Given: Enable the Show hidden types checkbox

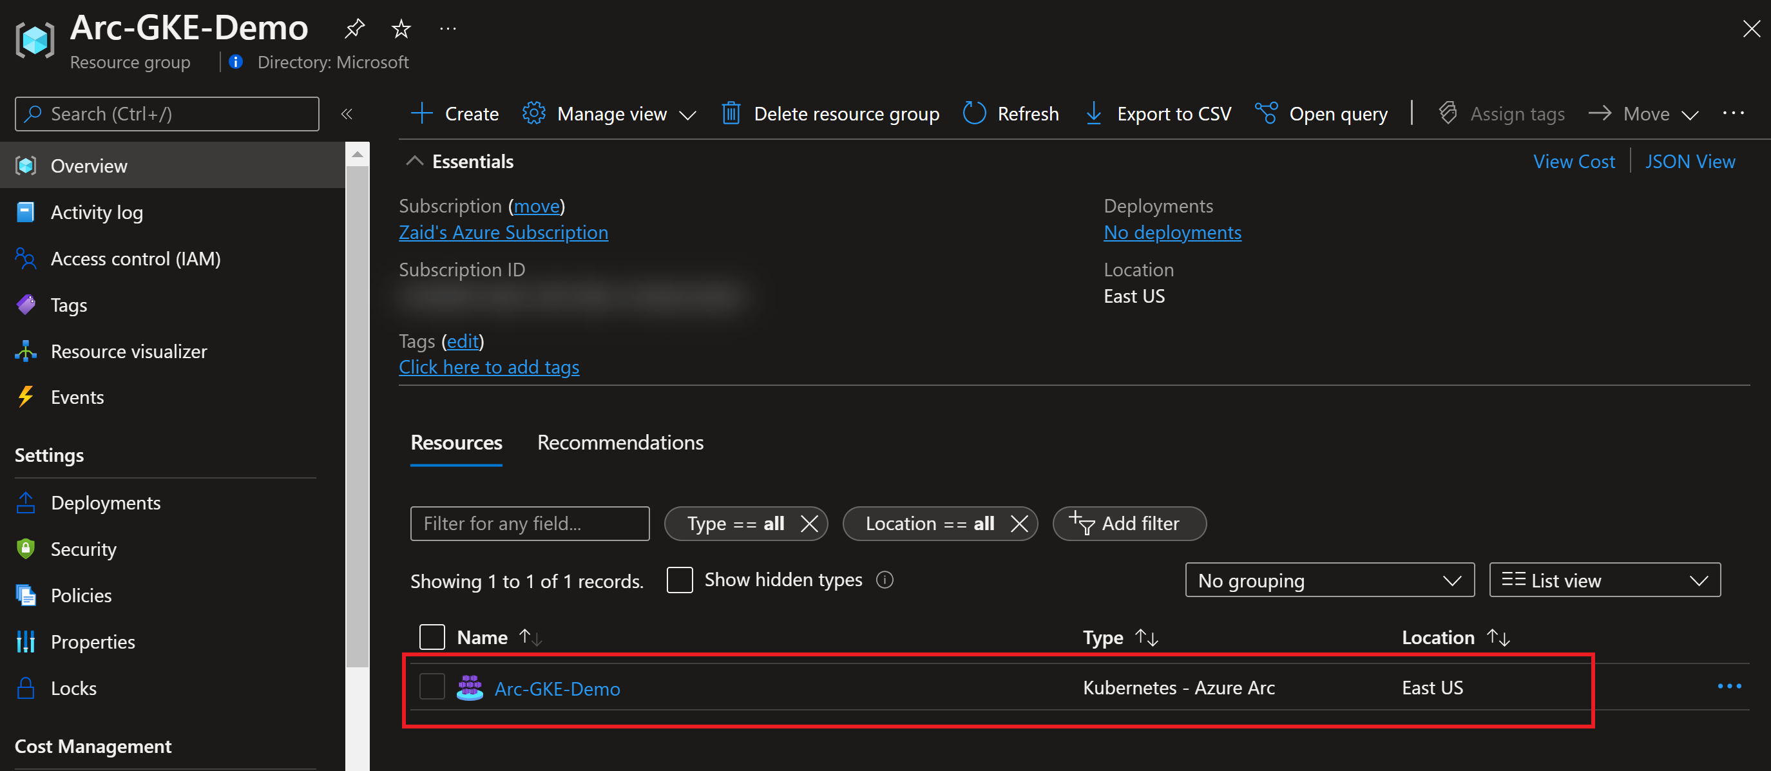Looking at the screenshot, I should pos(679,580).
